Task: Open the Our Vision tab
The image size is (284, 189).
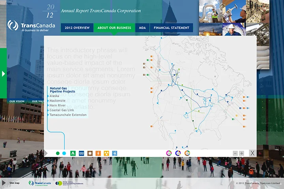Action: [17, 101]
